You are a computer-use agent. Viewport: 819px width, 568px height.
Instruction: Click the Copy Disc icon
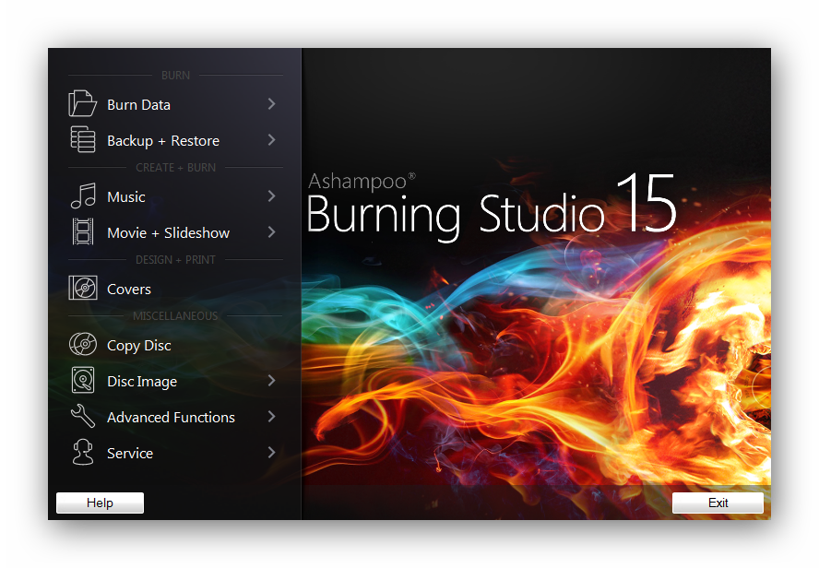[x=83, y=344]
